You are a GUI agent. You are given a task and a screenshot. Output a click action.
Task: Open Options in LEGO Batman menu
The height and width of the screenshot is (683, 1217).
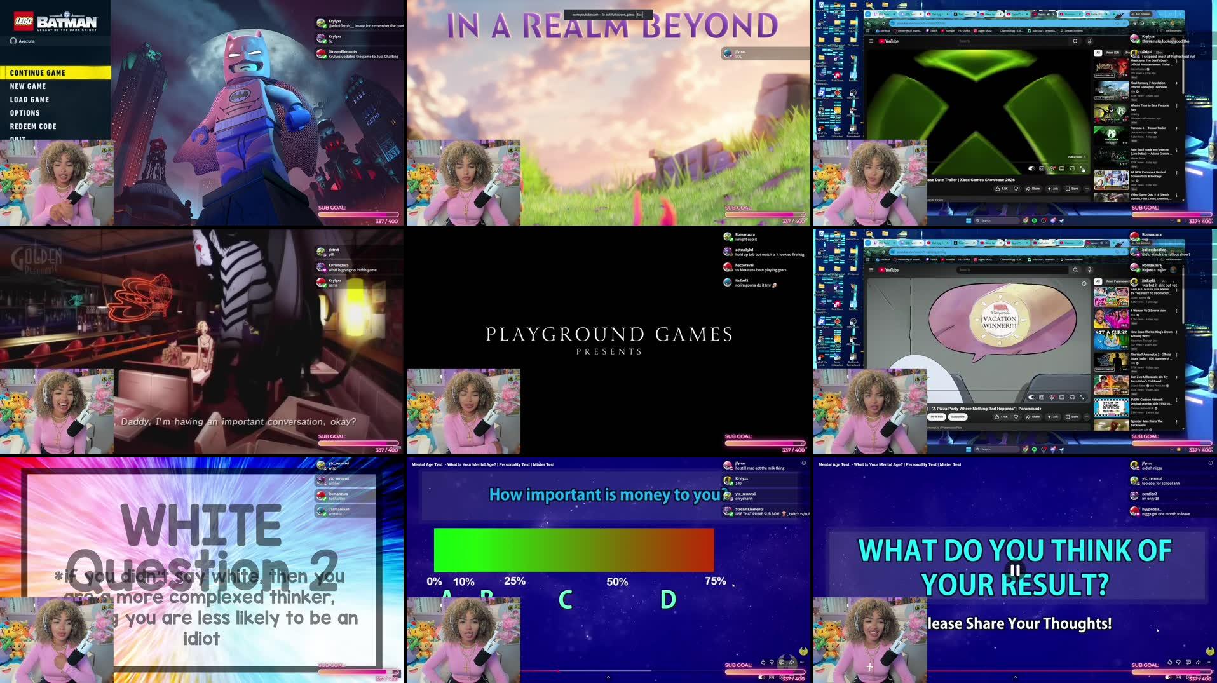pyautogui.click(x=25, y=113)
